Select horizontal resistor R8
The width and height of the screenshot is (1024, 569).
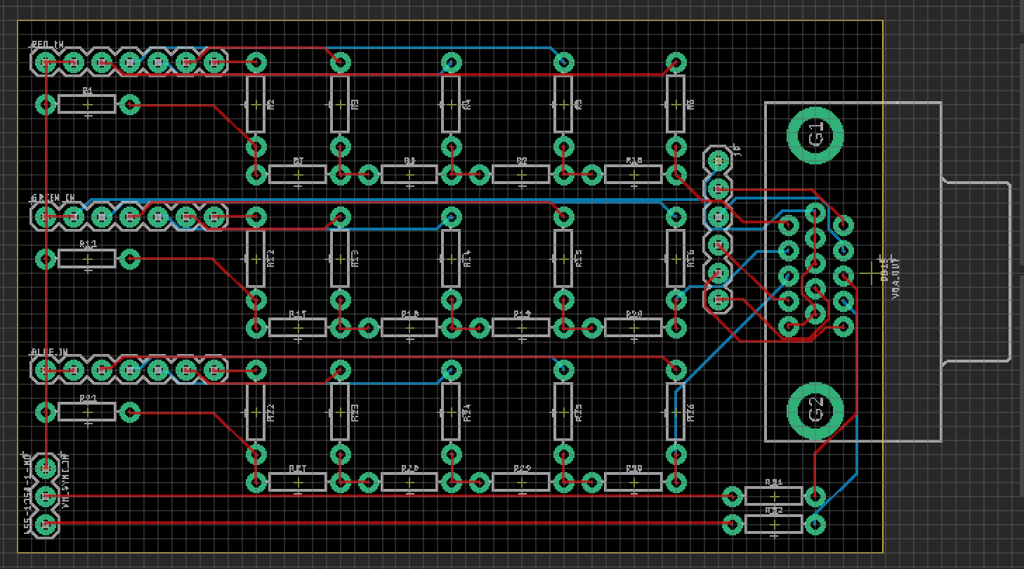click(409, 174)
